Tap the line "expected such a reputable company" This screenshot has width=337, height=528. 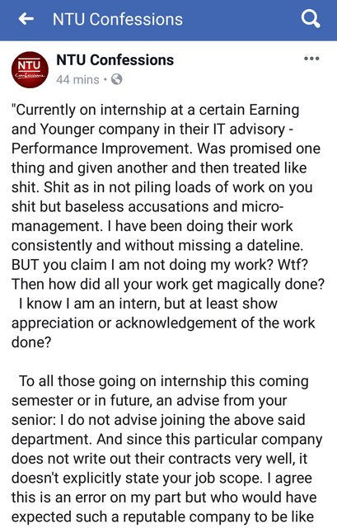(162, 517)
